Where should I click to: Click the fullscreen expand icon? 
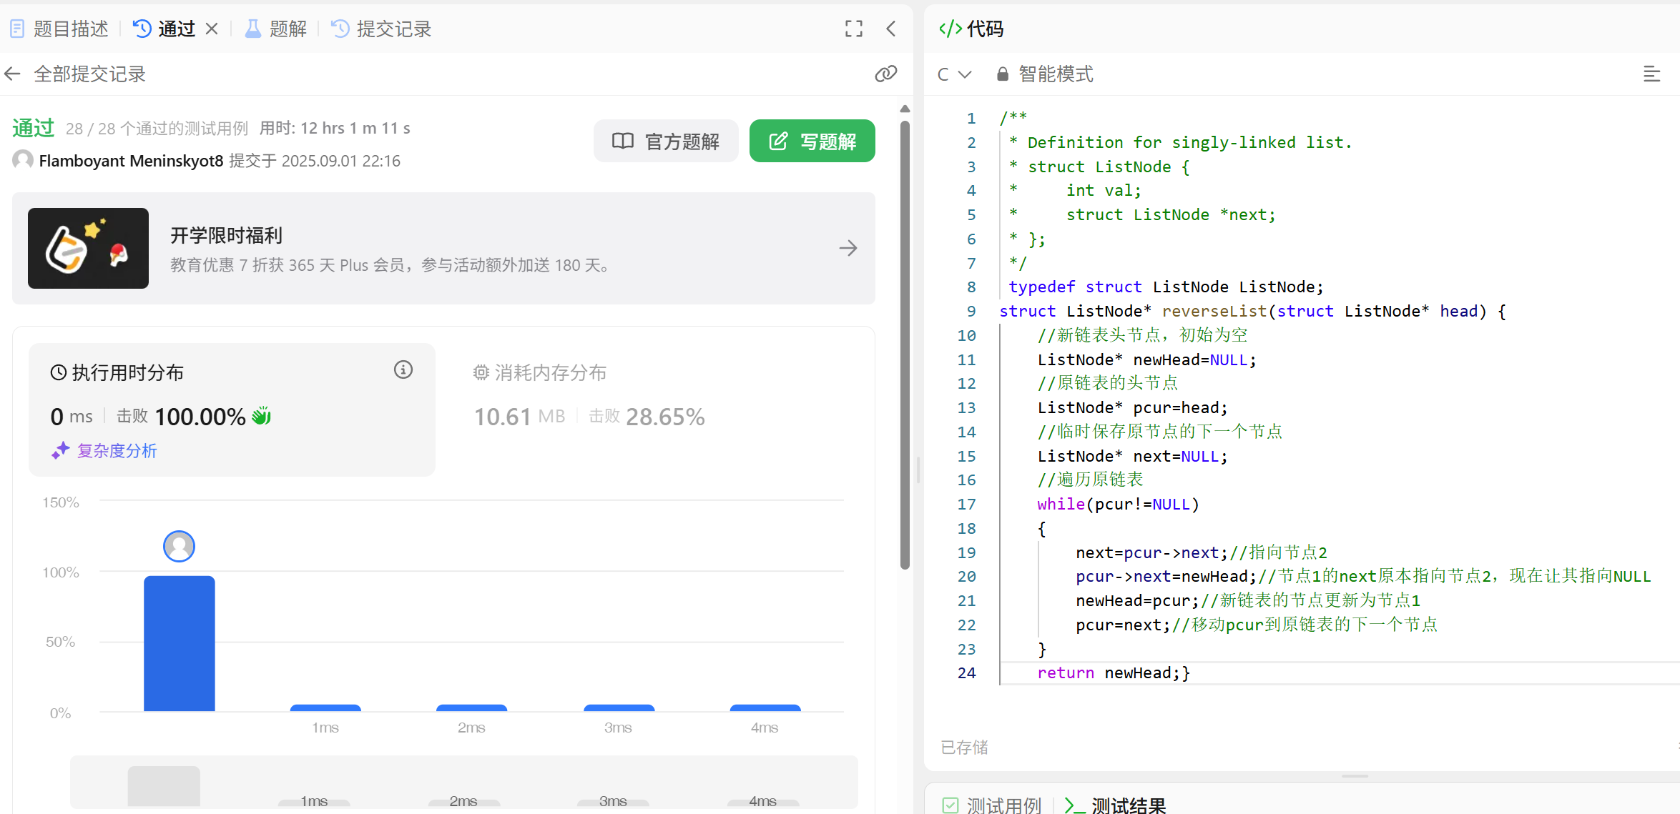tap(853, 29)
